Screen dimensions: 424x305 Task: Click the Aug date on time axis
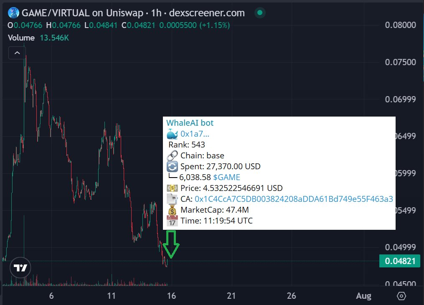click(363, 296)
